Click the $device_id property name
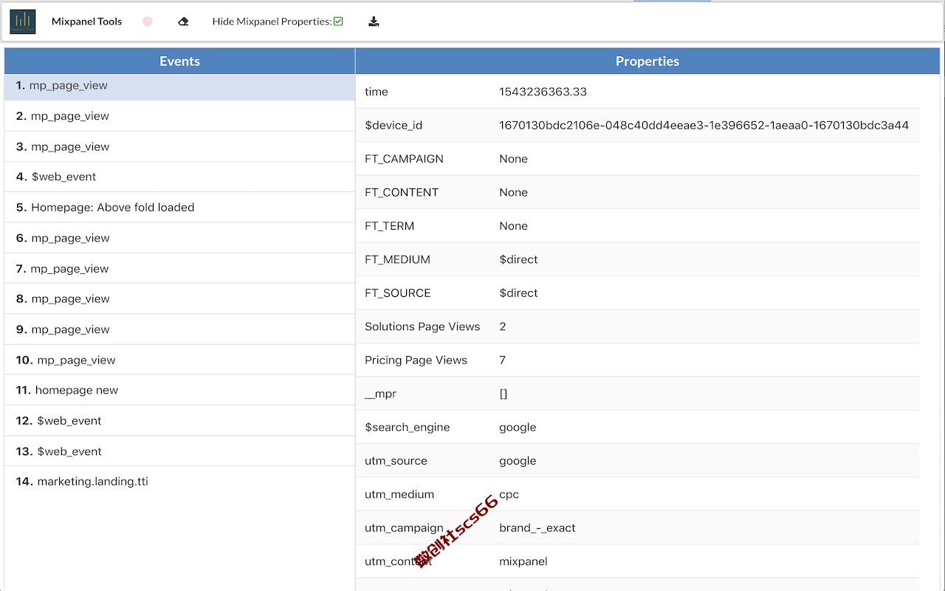 tap(394, 126)
